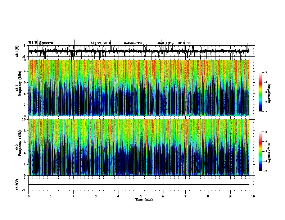Click the "Time (min)" x-axis label
The height and width of the screenshot is (220, 285).
(144, 200)
